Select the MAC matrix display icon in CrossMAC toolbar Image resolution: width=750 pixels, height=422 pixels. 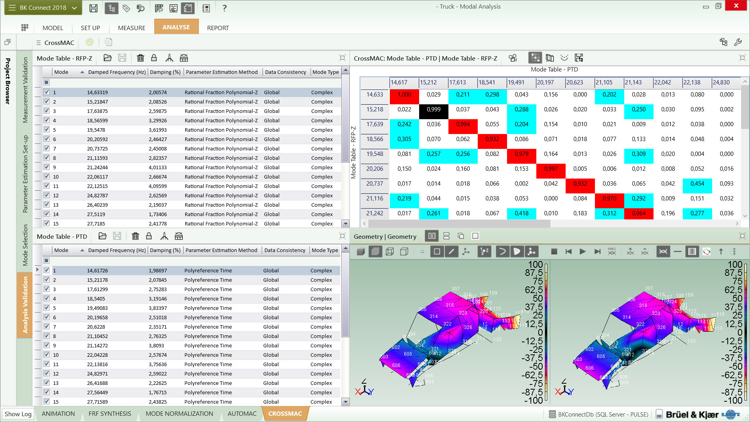(535, 58)
